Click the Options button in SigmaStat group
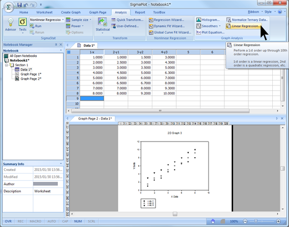The height and width of the screenshot is (227, 289). (75, 32)
